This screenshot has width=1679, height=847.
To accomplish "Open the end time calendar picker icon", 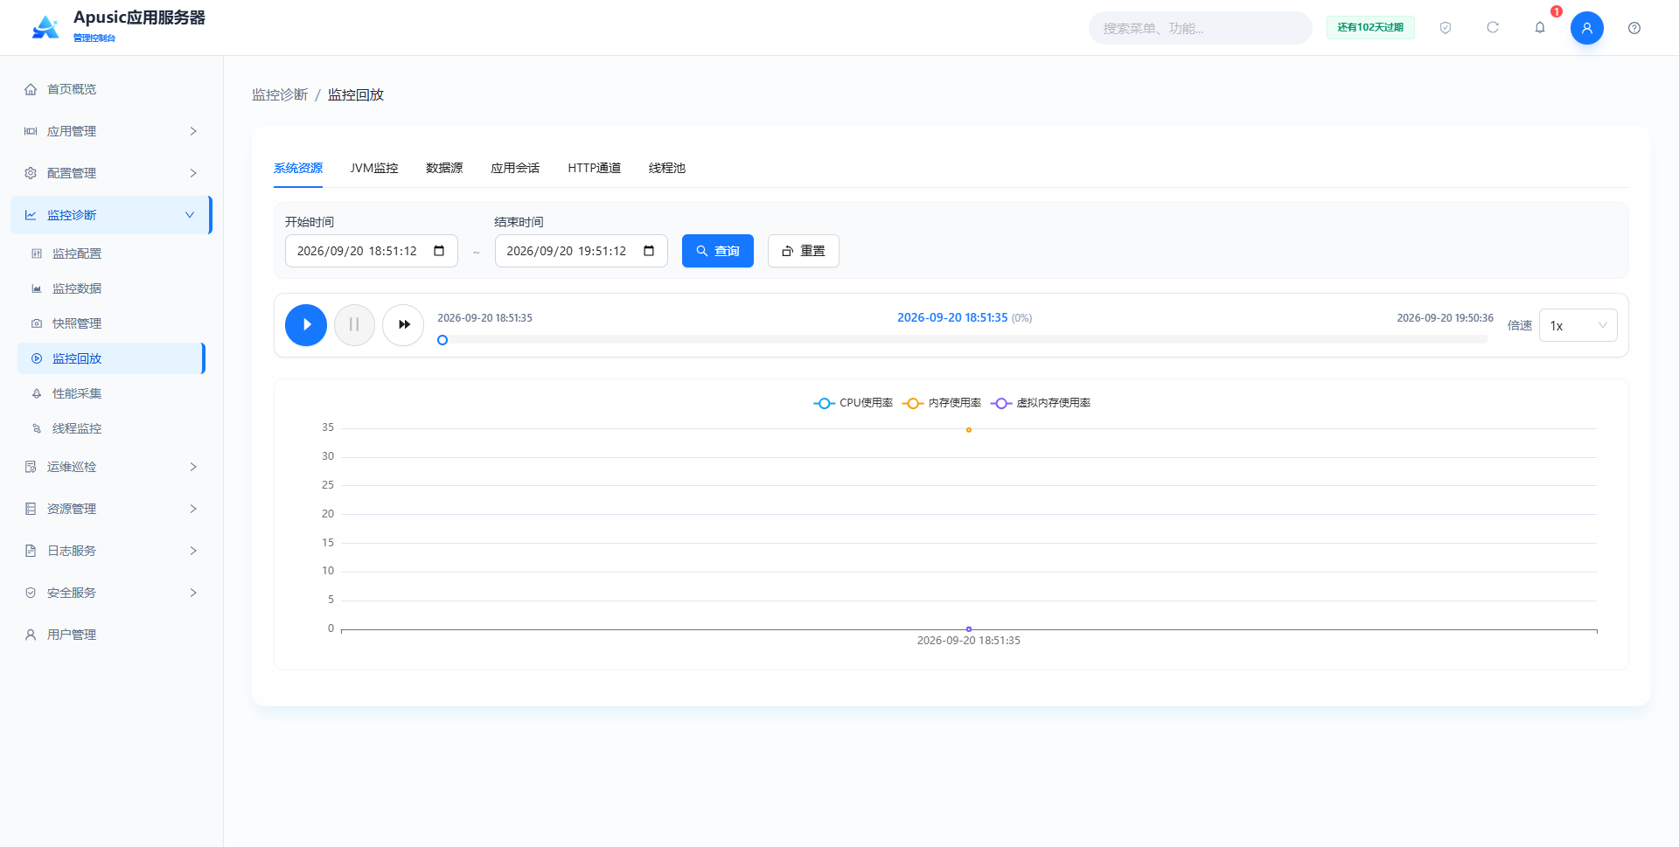I will coord(649,251).
